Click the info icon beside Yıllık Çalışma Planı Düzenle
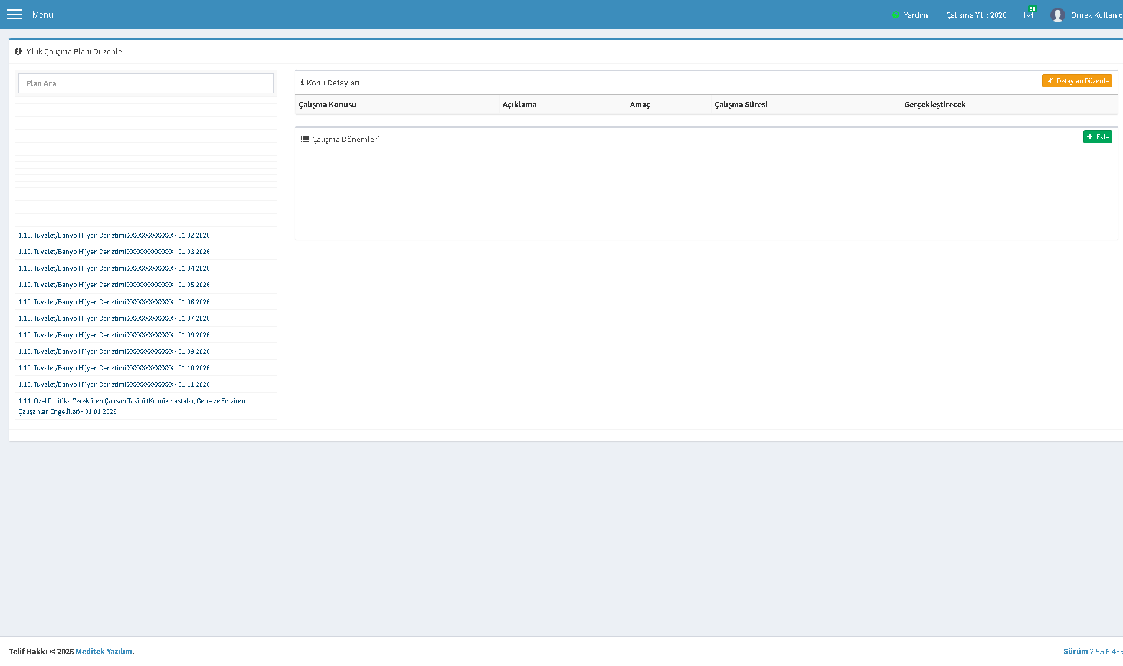 pyautogui.click(x=18, y=51)
